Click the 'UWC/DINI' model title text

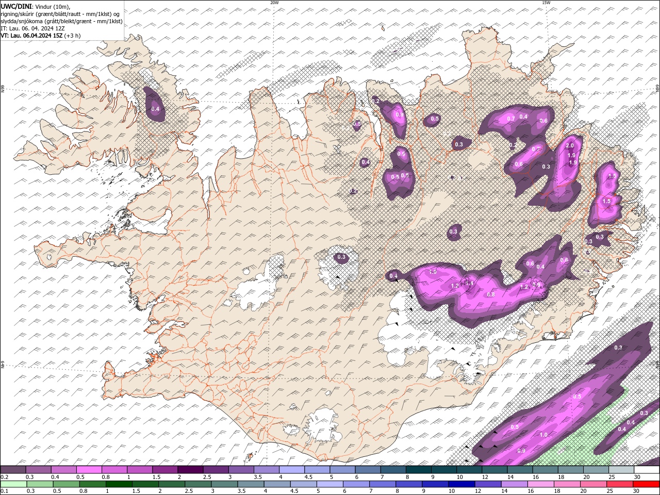pyautogui.click(x=16, y=6)
